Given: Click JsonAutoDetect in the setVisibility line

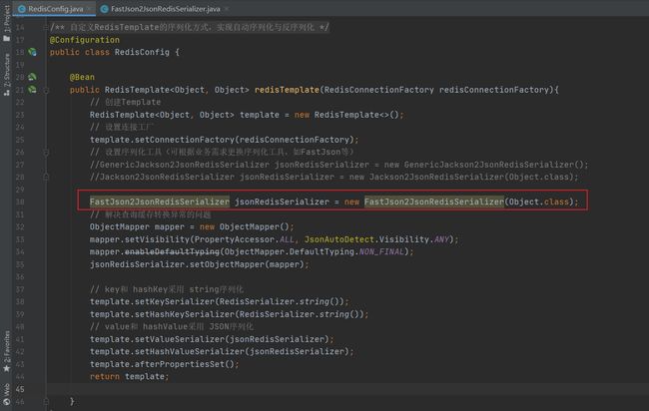Looking at the screenshot, I should click(339, 239).
